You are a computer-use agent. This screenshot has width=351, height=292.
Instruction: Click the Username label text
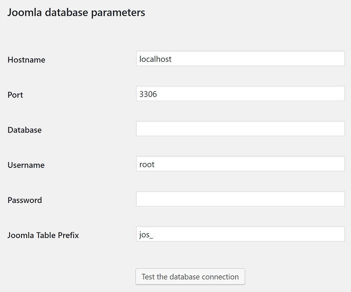[x=26, y=165]
